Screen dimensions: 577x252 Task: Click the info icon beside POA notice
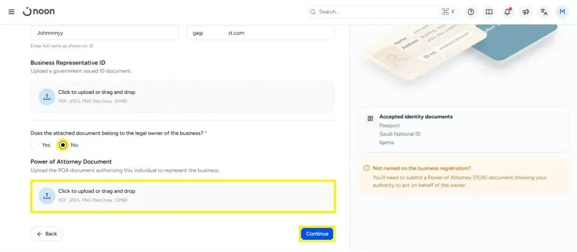pos(366,168)
